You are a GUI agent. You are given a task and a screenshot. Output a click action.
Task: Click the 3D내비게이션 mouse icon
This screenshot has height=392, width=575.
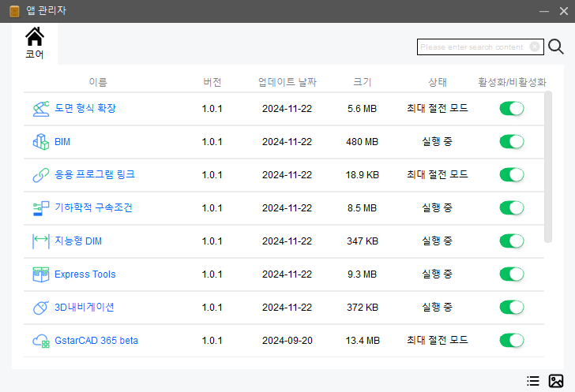tap(41, 308)
